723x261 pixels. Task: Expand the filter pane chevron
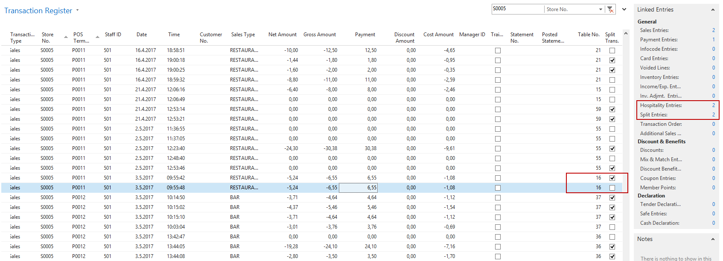coord(624,9)
